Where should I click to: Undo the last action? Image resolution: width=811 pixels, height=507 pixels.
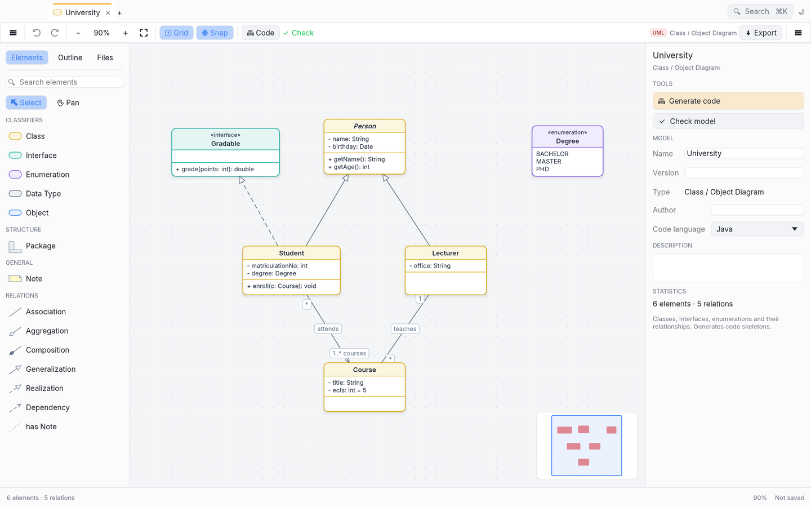[x=37, y=33]
